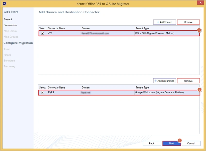Click the Kernel app logo icon

pyautogui.click(x=4, y=4)
